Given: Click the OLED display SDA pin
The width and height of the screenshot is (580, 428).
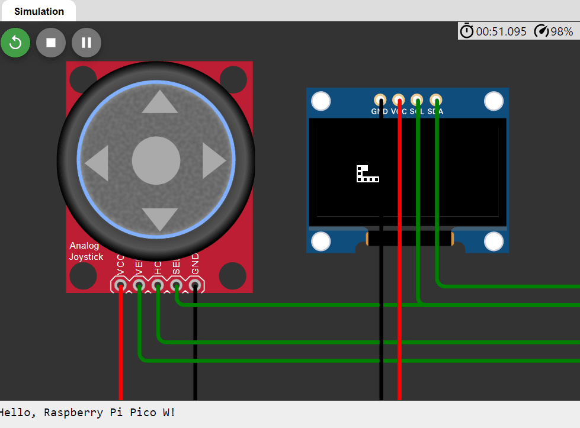Looking at the screenshot, I should pos(435,99).
